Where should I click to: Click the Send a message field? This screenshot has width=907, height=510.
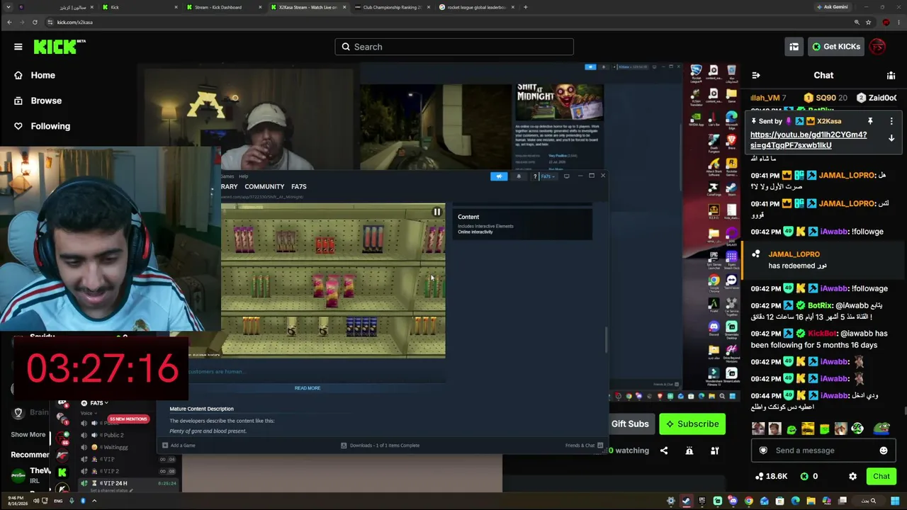[823, 450]
